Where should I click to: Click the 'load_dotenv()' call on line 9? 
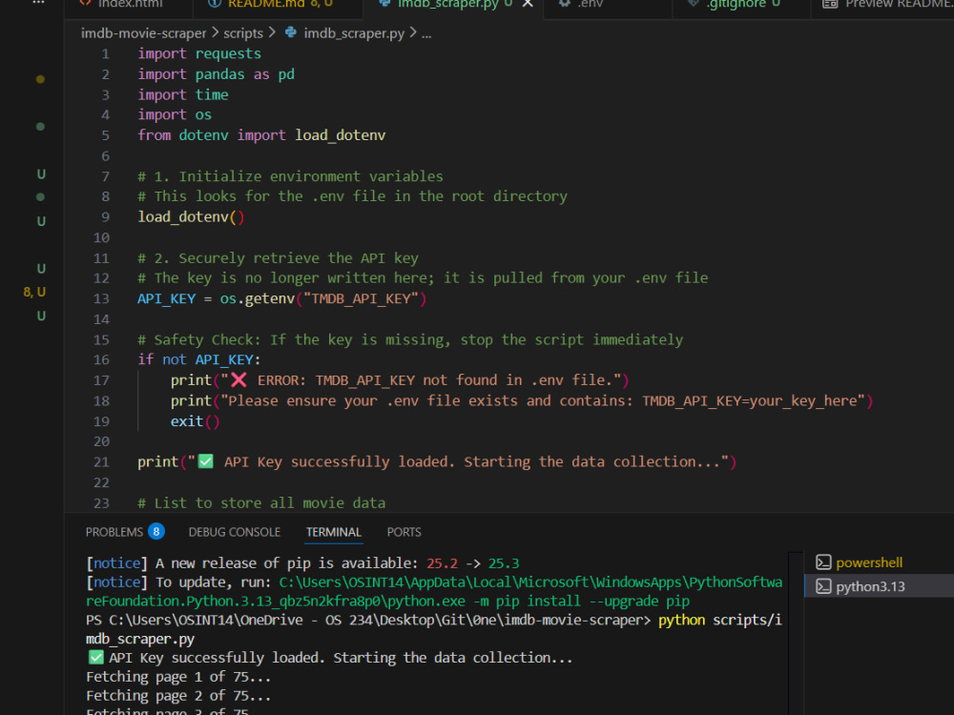(191, 217)
